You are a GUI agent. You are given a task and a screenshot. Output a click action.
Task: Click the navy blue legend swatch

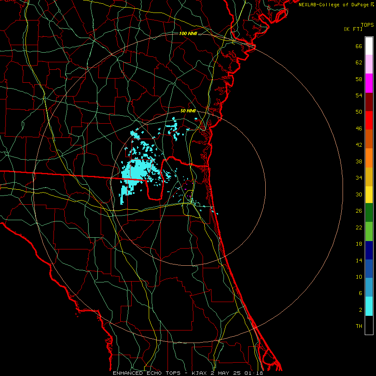tap(369, 250)
